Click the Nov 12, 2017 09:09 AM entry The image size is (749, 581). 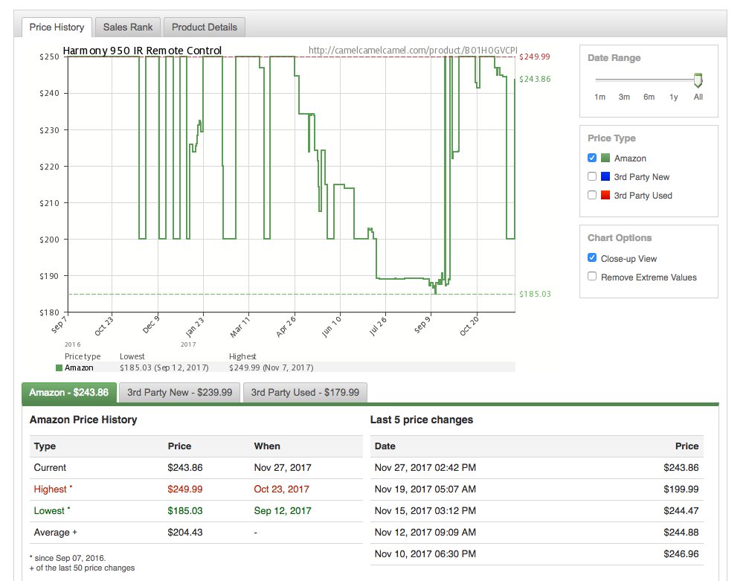point(425,532)
